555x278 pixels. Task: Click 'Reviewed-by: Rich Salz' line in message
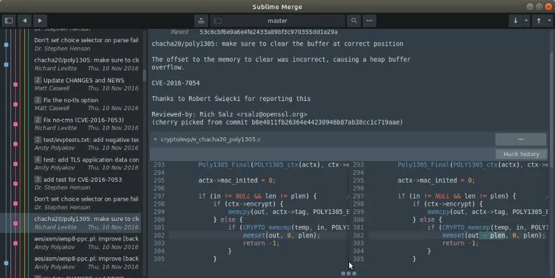tap(230, 114)
